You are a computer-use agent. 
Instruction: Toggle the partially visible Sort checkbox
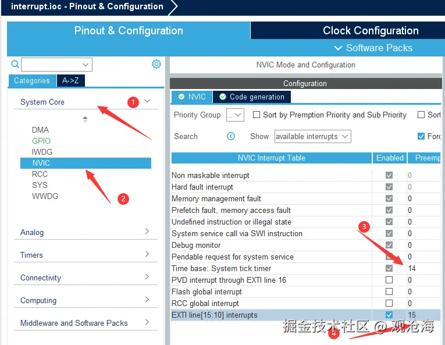(x=421, y=115)
